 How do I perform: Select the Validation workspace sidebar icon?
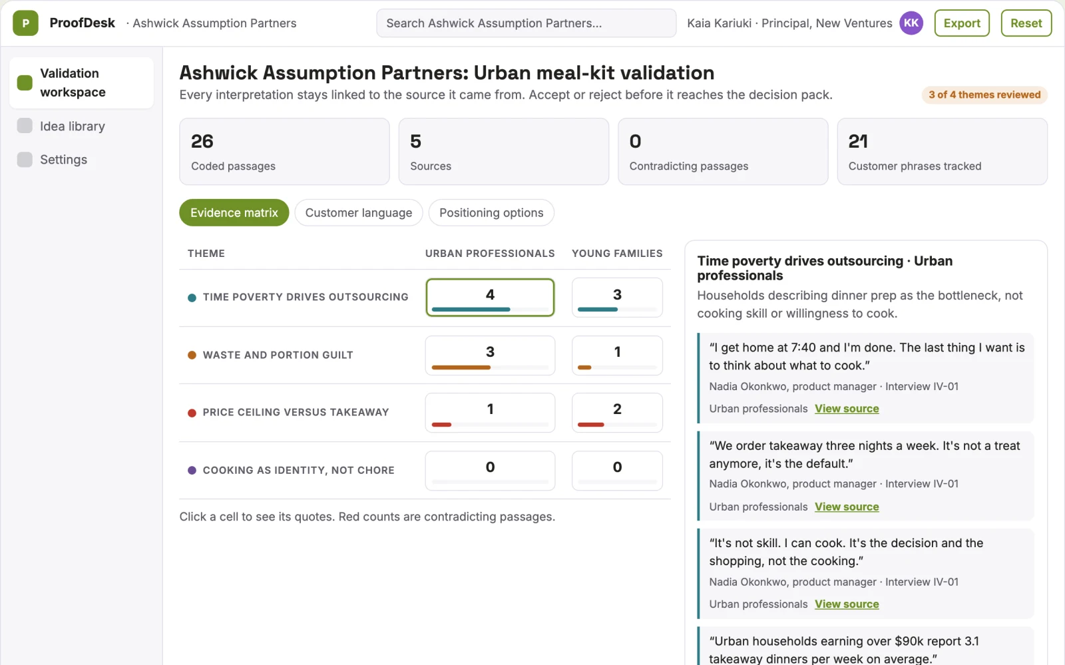coord(25,83)
